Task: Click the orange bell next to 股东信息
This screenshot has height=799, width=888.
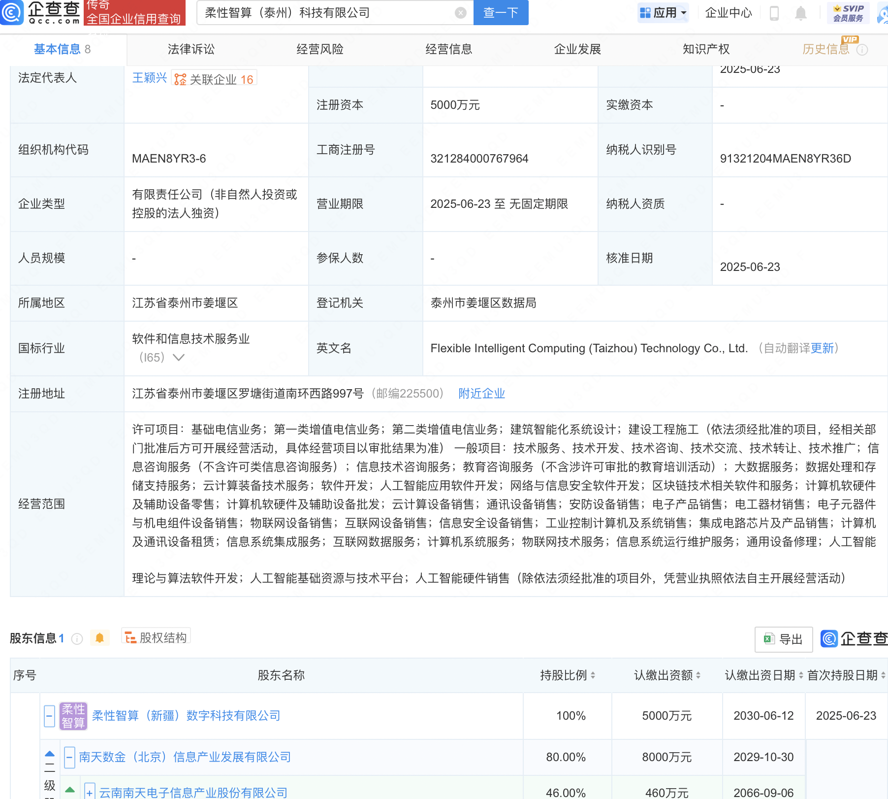Action: 99,638
